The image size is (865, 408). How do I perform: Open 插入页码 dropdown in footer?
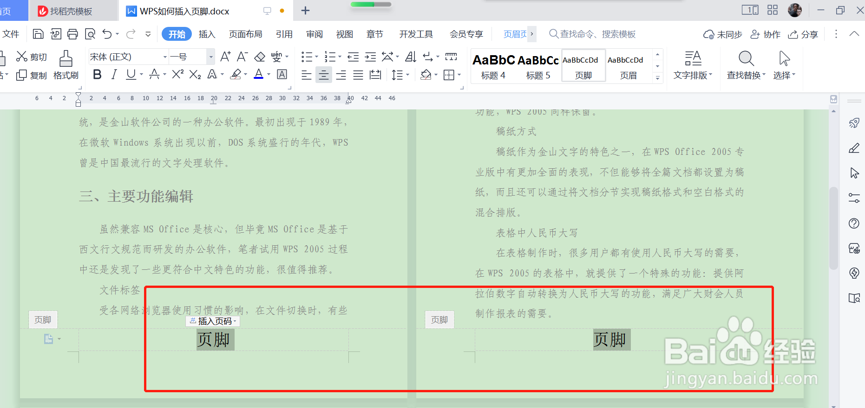pyautogui.click(x=213, y=321)
